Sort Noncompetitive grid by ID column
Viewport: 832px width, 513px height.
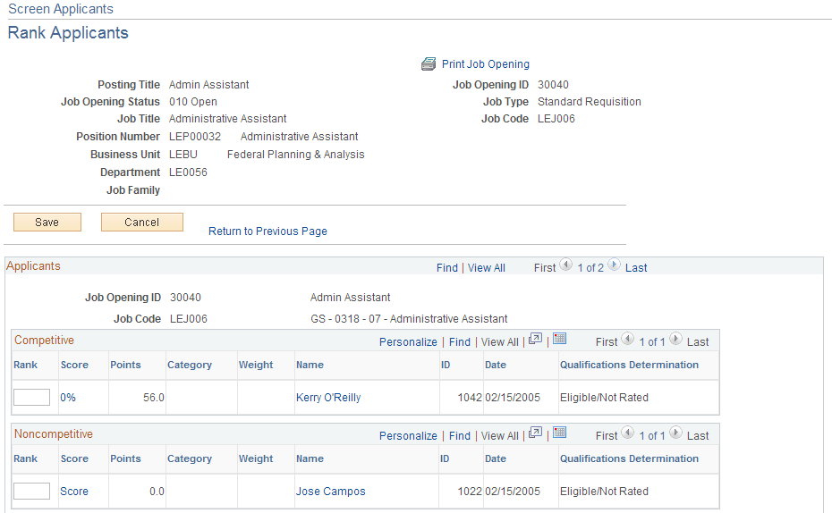pos(445,458)
